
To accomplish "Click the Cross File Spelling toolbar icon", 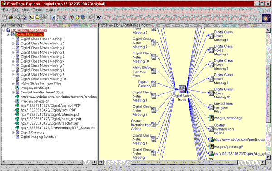I will pos(24,18).
